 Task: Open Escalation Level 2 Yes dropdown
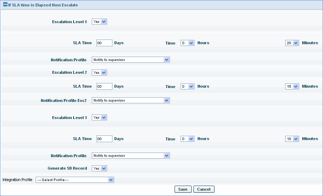tap(99, 72)
